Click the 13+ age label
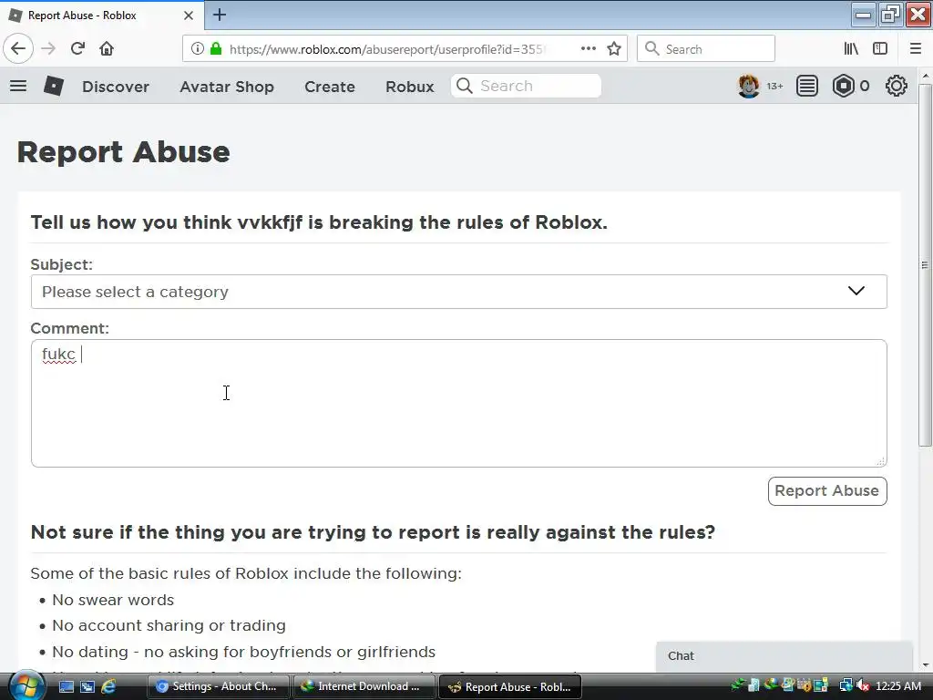Screen dimensions: 933x700 [x=774, y=87]
